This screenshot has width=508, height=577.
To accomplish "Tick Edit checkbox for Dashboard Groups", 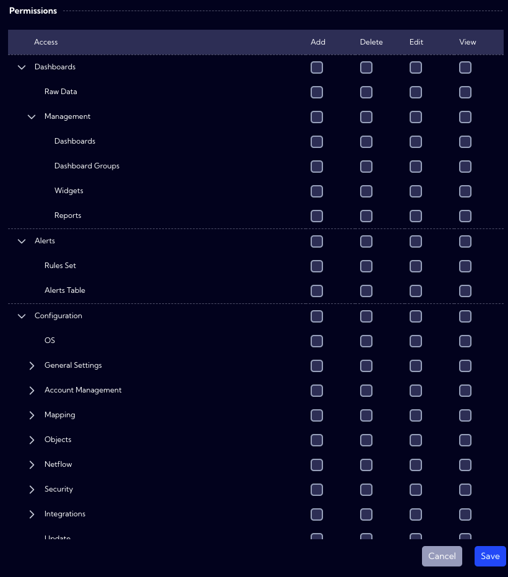I will pos(416,167).
